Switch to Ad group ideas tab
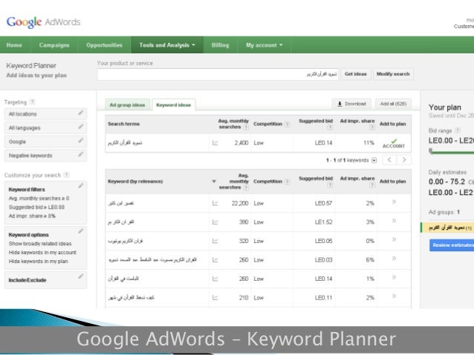The image size is (474, 355). 127,105
